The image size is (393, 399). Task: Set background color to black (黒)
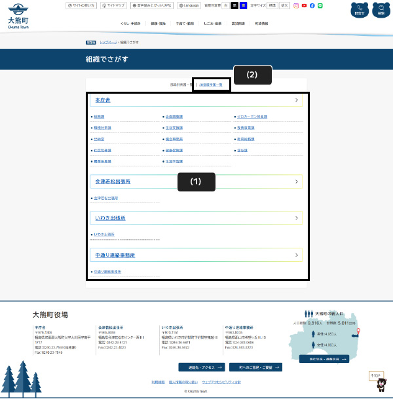[x=234, y=5]
